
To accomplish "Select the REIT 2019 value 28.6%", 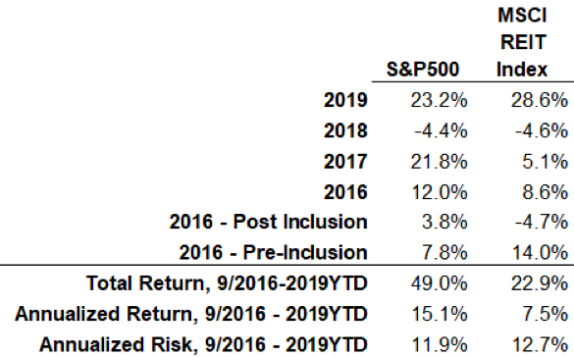I will (x=540, y=100).
